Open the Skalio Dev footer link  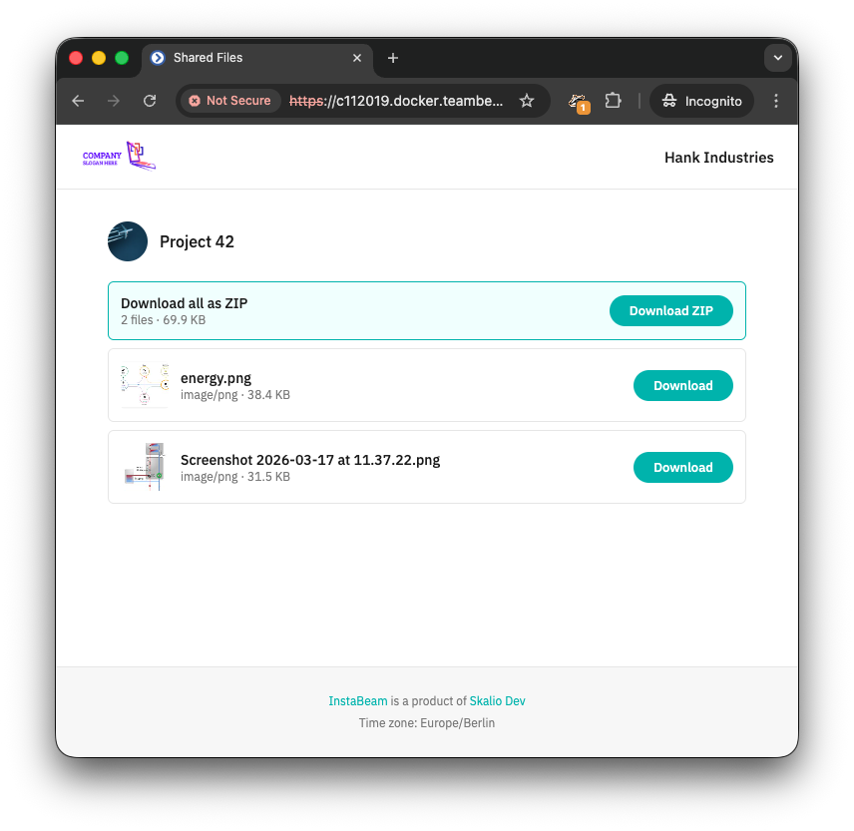pyautogui.click(x=497, y=701)
